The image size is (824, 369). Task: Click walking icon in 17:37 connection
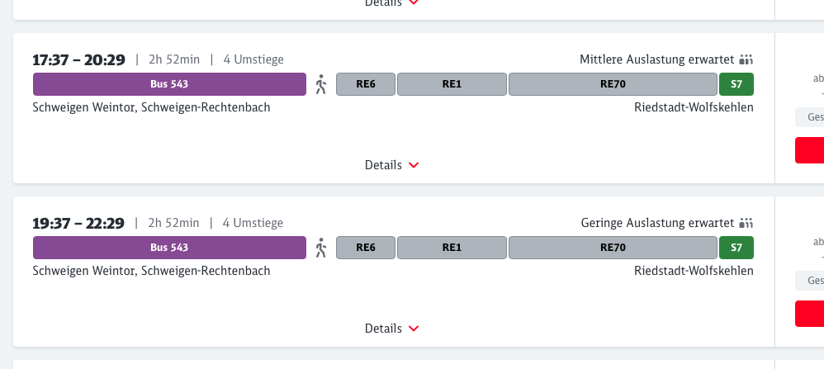coord(321,84)
